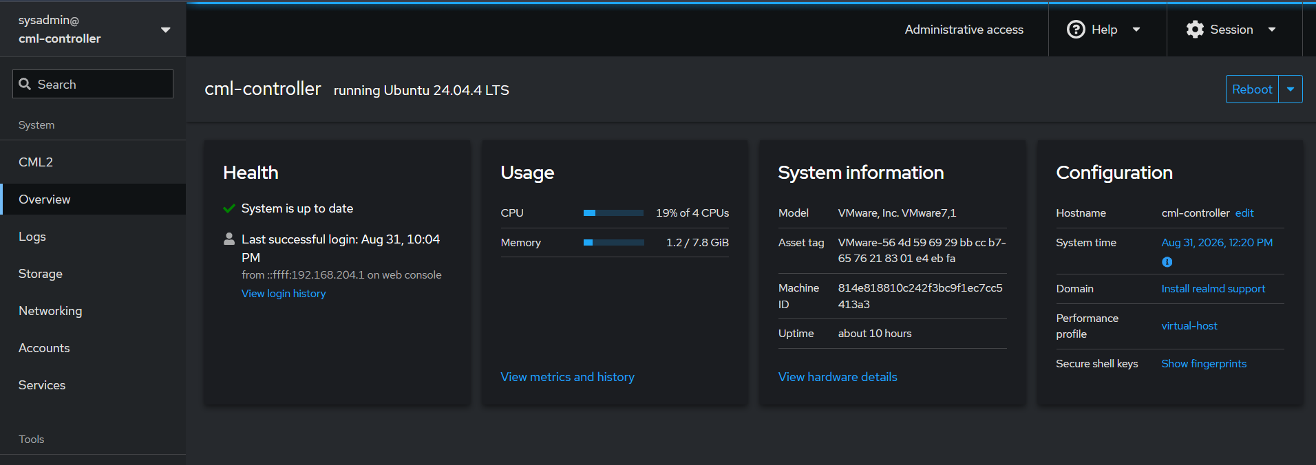The height and width of the screenshot is (465, 1316).
Task: Open the host switcher dropdown arrow
Action: pyautogui.click(x=165, y=30)
